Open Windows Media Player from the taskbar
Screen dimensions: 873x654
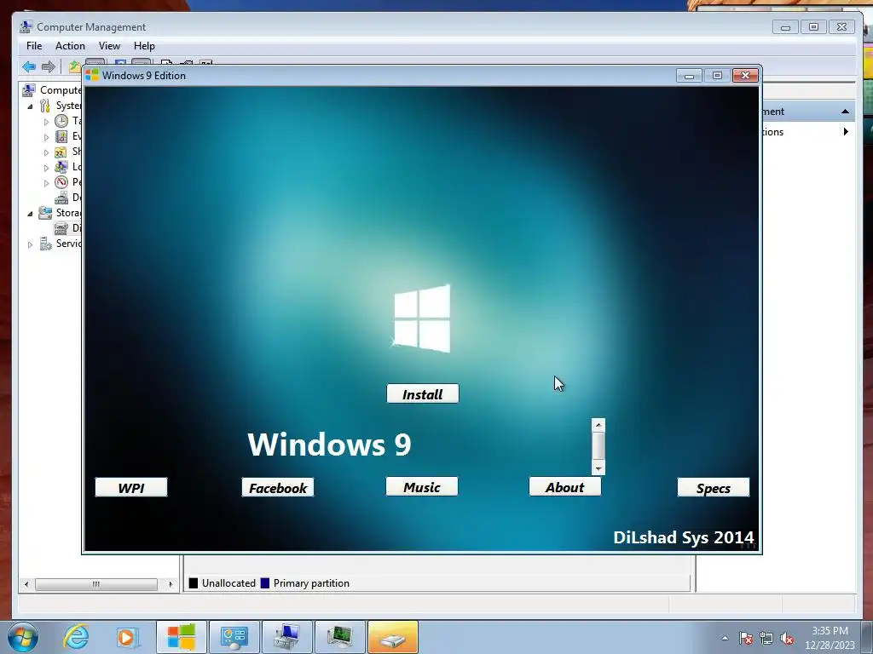coord(128,637)
